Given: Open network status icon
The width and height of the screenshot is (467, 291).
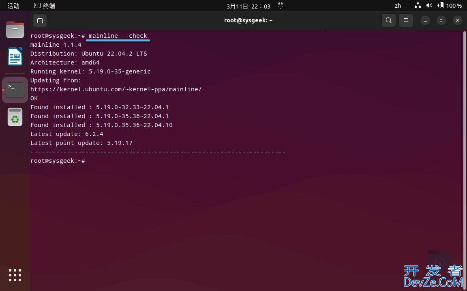Looking at the screenshot, I should (x=418, y=5).
